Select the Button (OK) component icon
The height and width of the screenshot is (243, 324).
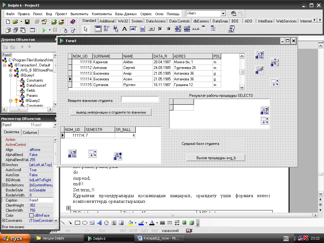[x=151, y=29]
